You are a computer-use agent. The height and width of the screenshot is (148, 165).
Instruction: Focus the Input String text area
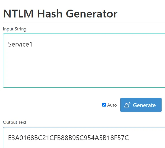coord(84,61)
